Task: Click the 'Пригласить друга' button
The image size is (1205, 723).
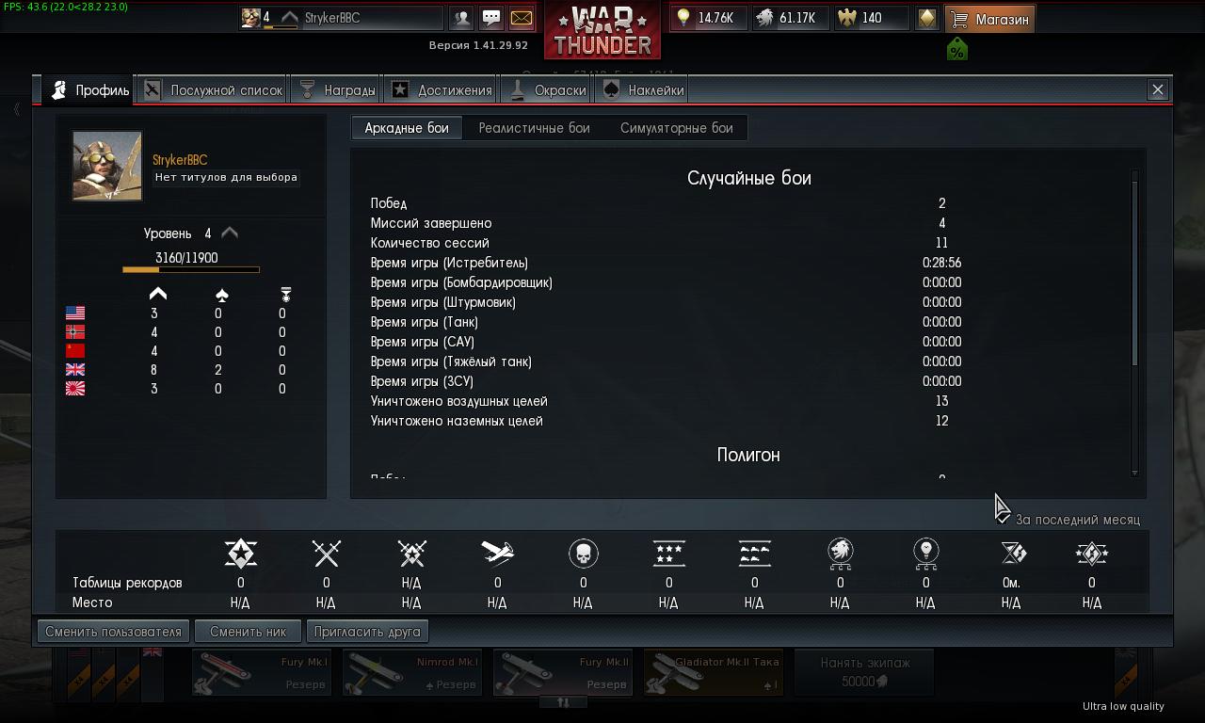Action: click(x=367, y=632)
